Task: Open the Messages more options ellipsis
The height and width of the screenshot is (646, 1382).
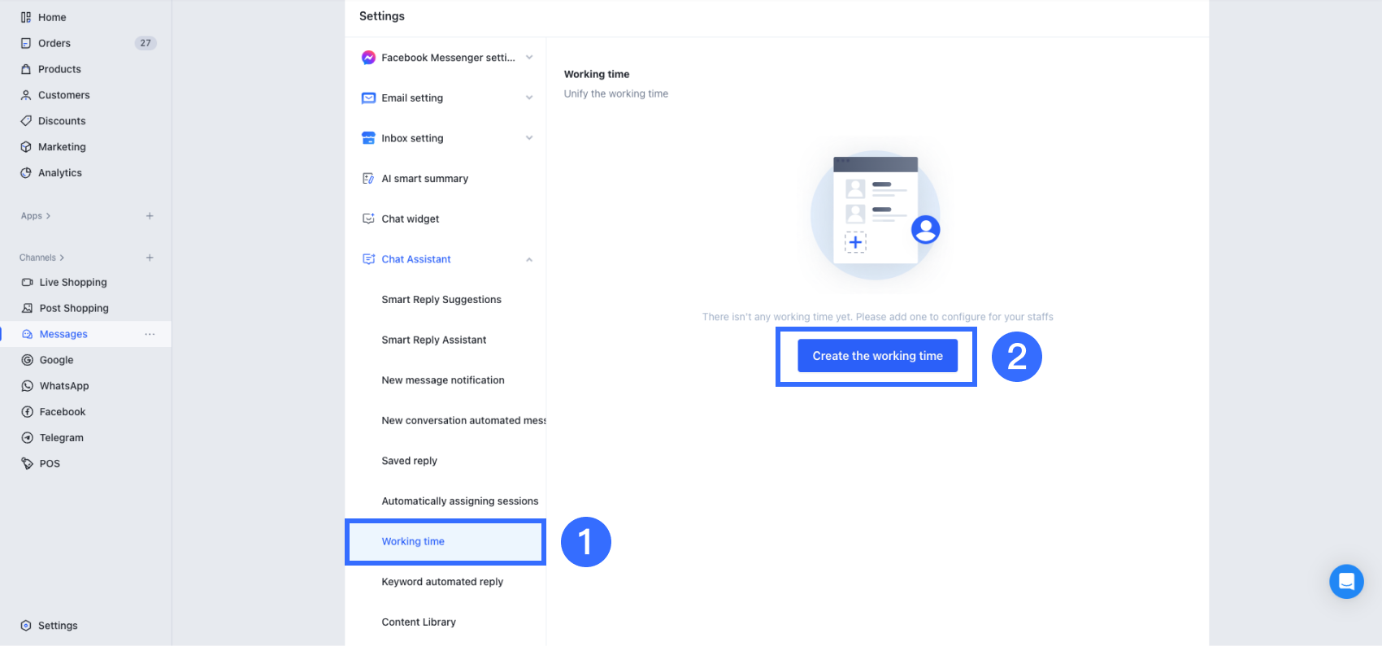Action: 150,334
